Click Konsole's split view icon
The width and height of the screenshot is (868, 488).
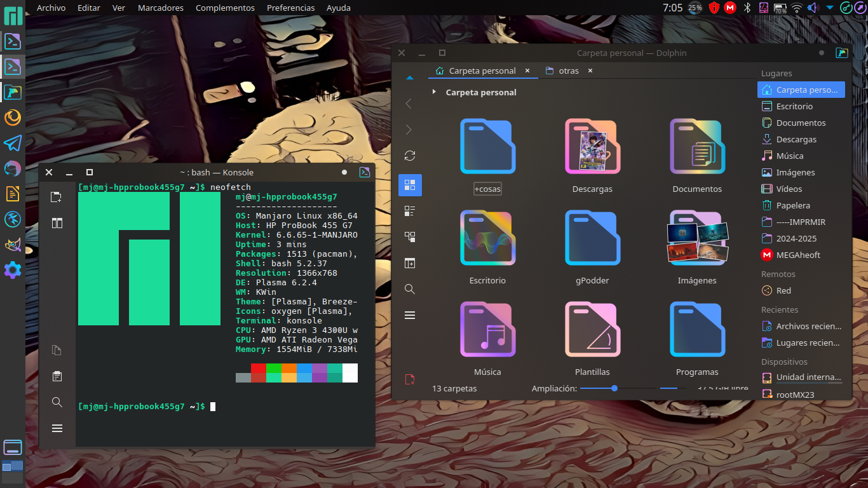click(57, 222)
